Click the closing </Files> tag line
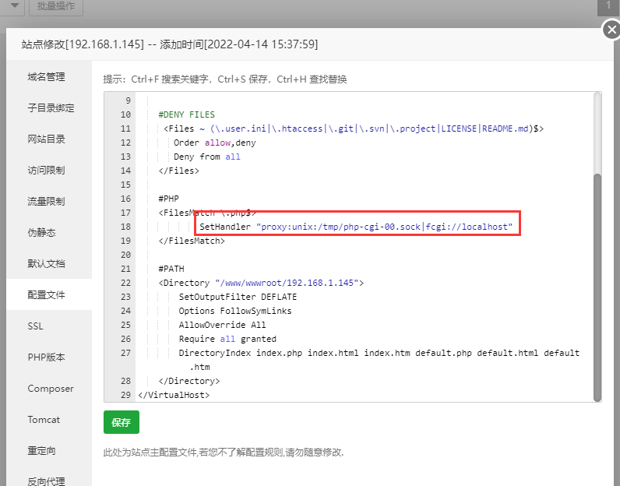This screenshot has height=486, width=620. tap(178, 171)
